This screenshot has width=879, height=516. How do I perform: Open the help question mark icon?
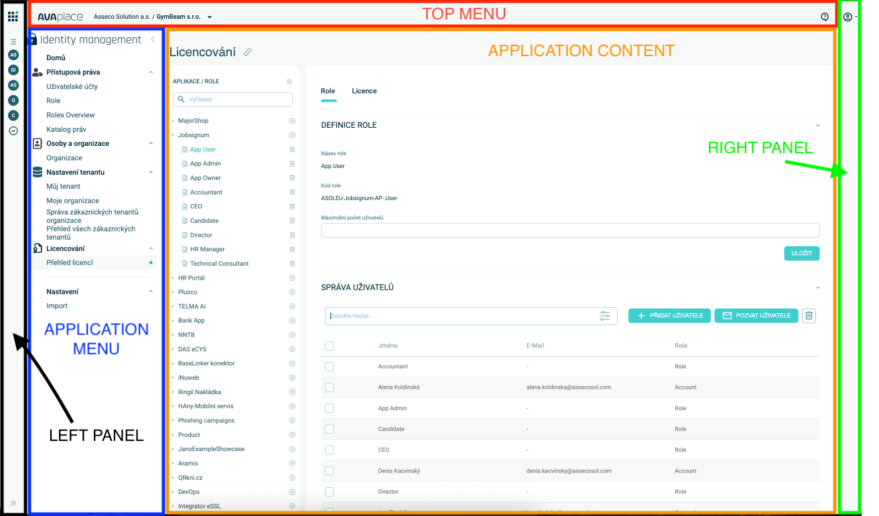(x=825, y=17)
